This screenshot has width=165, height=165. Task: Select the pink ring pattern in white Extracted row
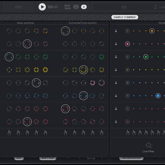pyautogui.click(x=92, y=83)
